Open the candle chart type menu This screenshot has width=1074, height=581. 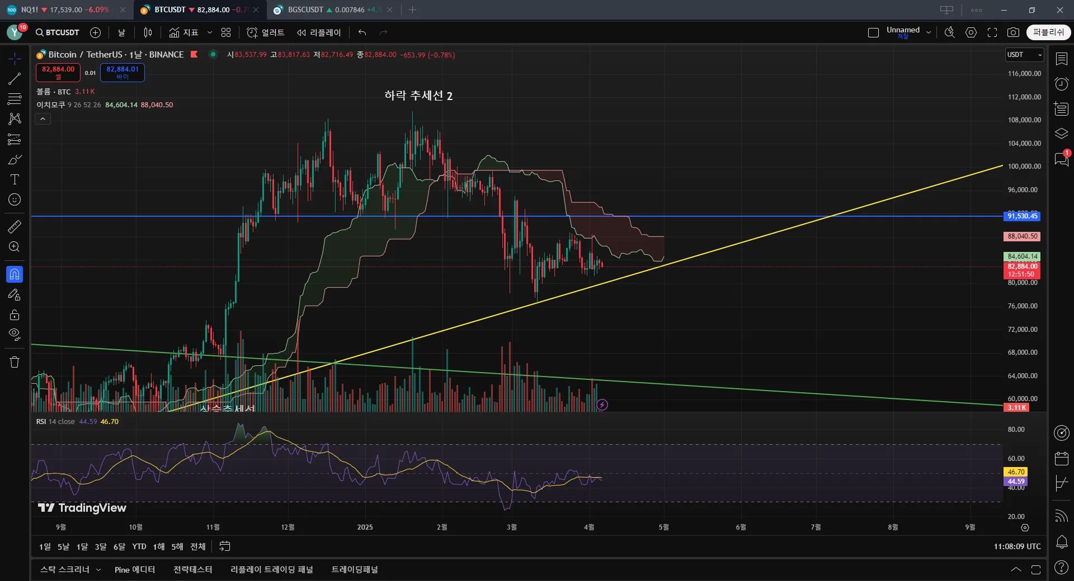pyautogui.click(x=148, y=32)
